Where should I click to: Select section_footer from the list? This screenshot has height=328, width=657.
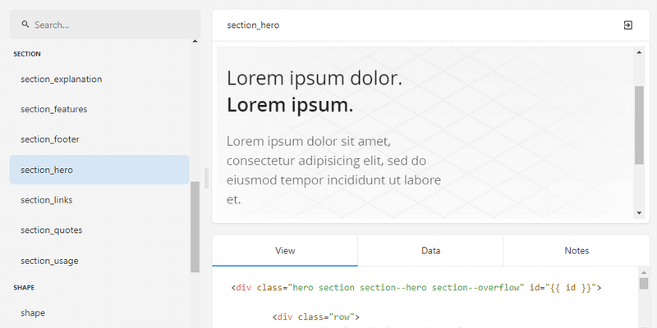pyautogui.click(x=50, y=139)
